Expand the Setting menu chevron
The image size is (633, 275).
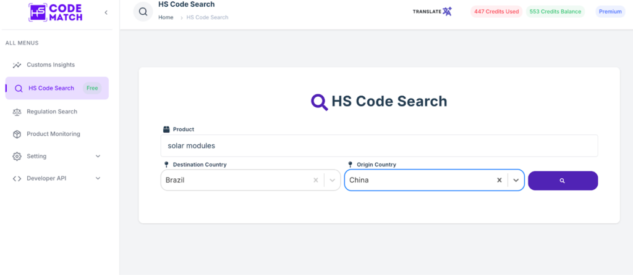pyautogui.click(x=98, y=156)
